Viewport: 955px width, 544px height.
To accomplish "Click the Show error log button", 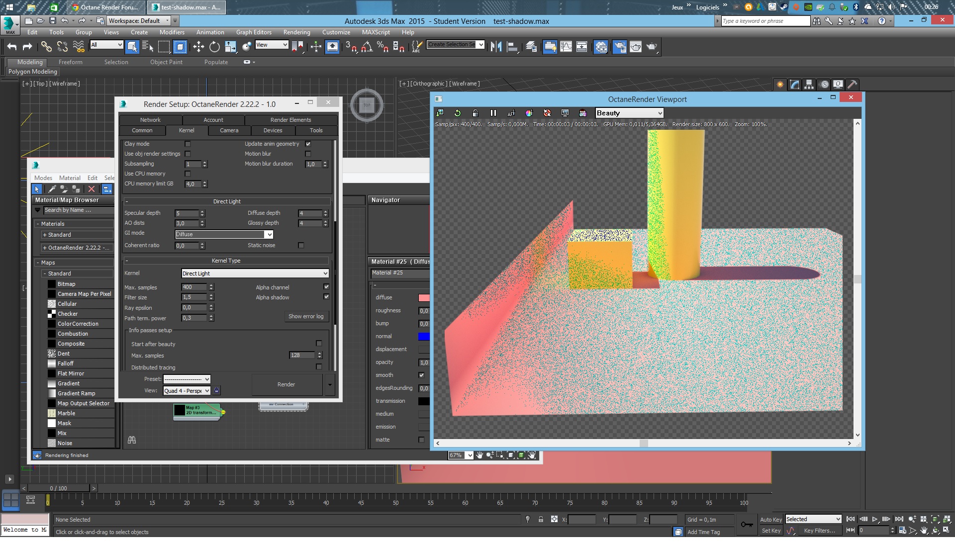I will (x=306, y=316).
